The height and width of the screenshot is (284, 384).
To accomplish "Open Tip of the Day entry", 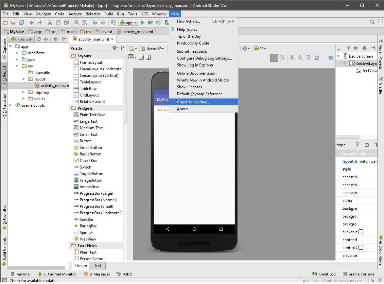I will [203, 36].
